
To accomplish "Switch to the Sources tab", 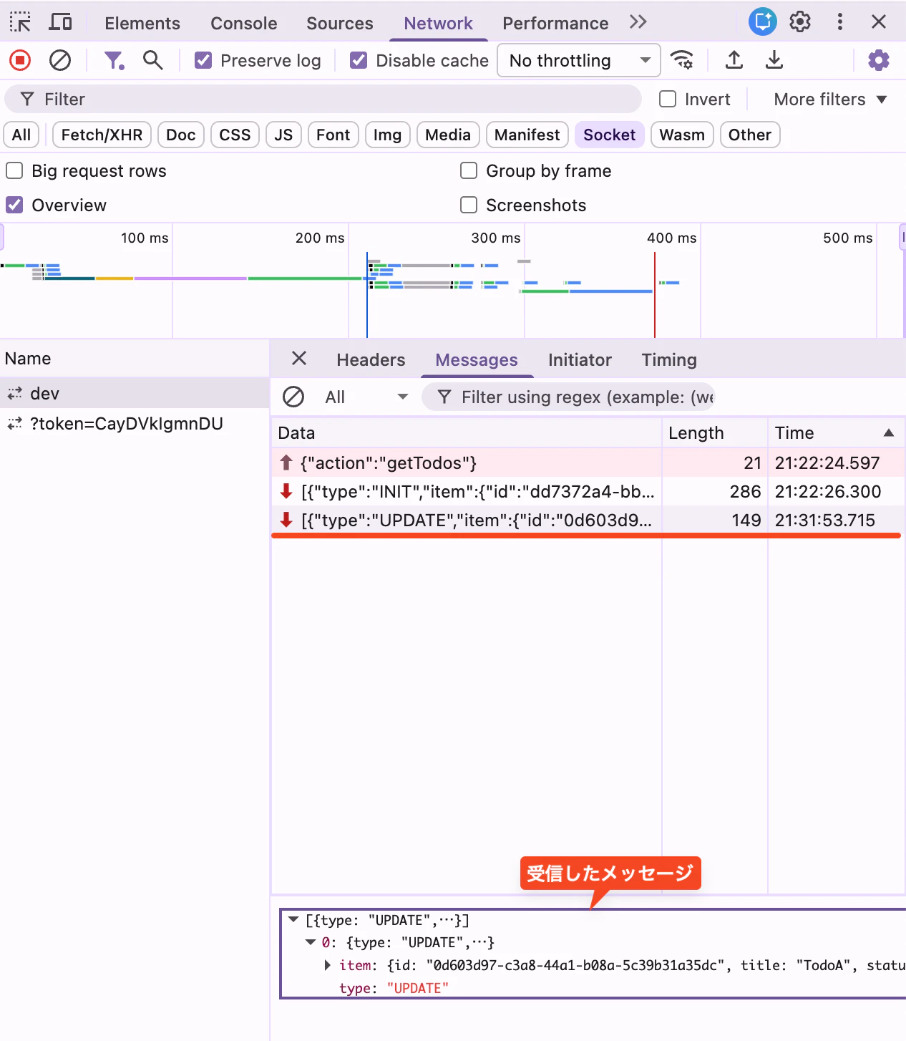I will 340,23.
